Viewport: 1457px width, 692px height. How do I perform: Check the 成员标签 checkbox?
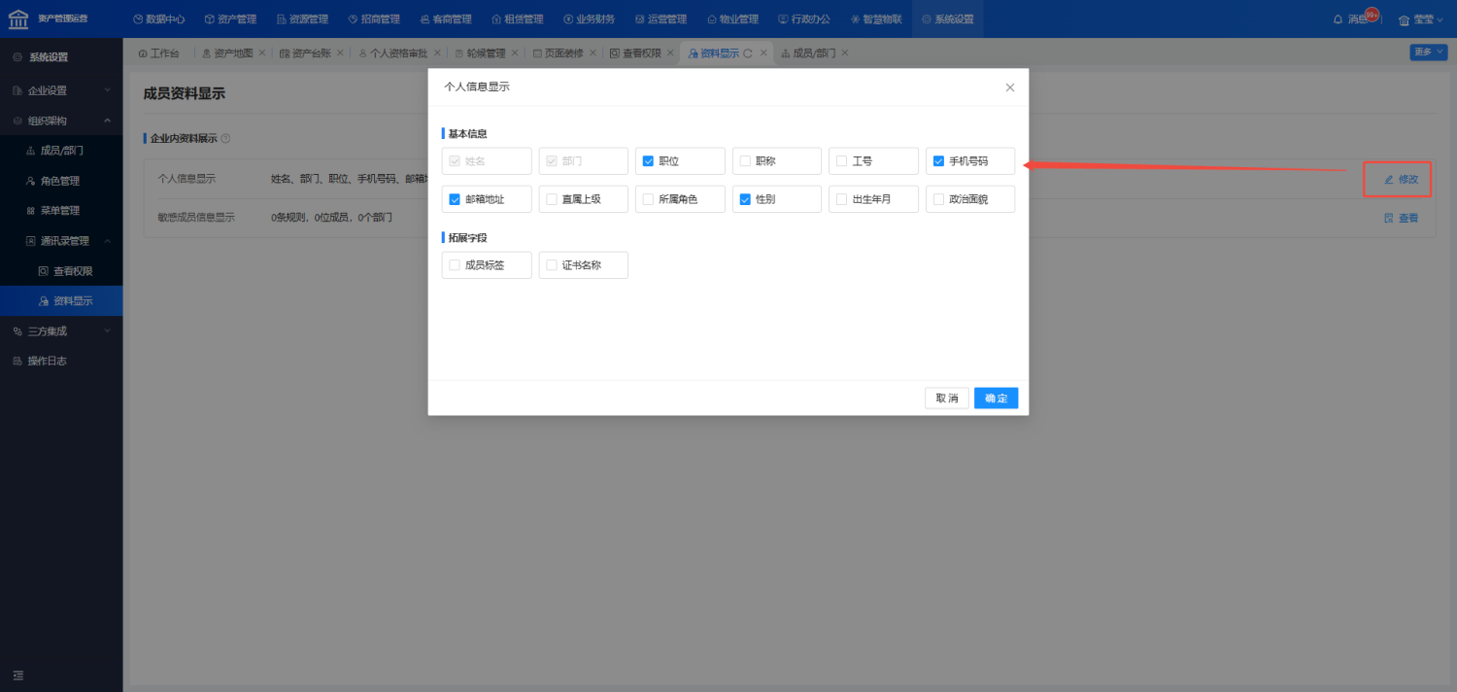455,265
